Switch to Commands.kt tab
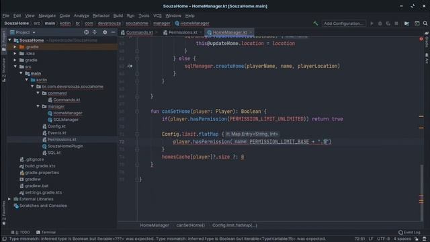This screenshot has height=242, width=430. coord(140,32)
